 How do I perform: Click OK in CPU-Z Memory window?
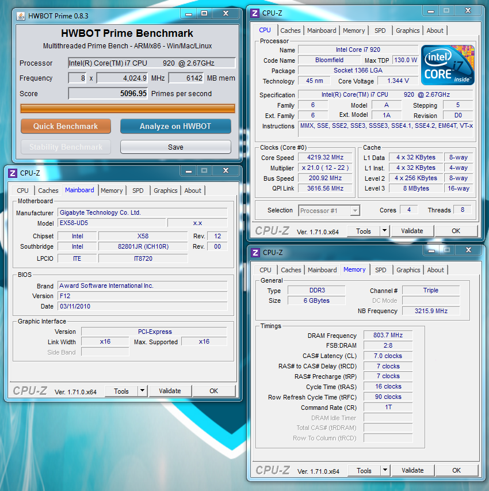pyautogui.click(x=456, y=470)
